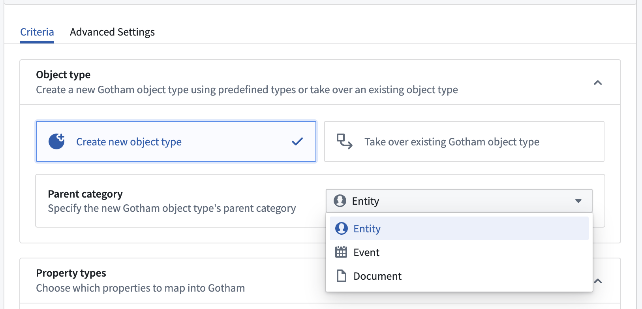
Task: Open the Criteria tab
Action: tap(37, 32)
